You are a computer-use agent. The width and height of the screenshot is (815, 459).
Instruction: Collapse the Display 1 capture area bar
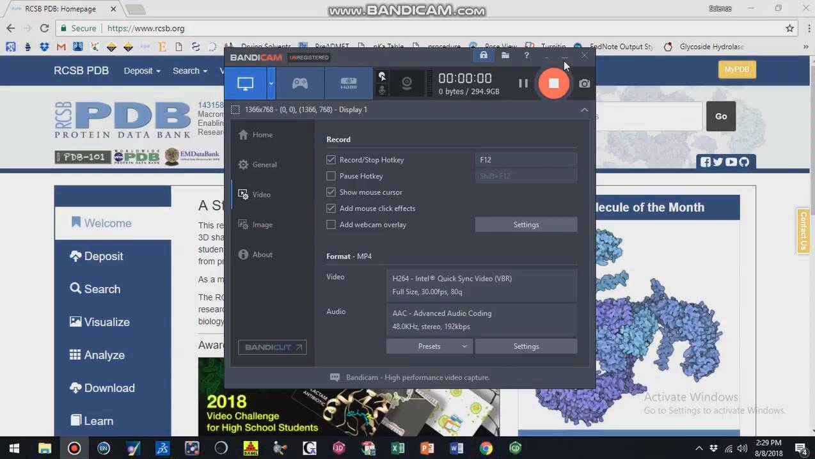click(x=584, y=109)
